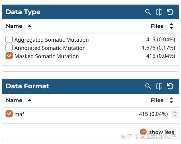Click the Masked Somatic Mutation label
The width and height of the screenshot is (181, 144).
[x=46, y=56]
